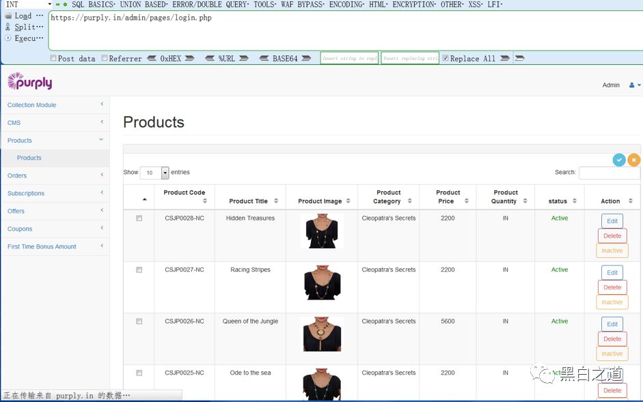Toggle the Replace All checkbox
643x402 pixels.
(x=446, y=59)
